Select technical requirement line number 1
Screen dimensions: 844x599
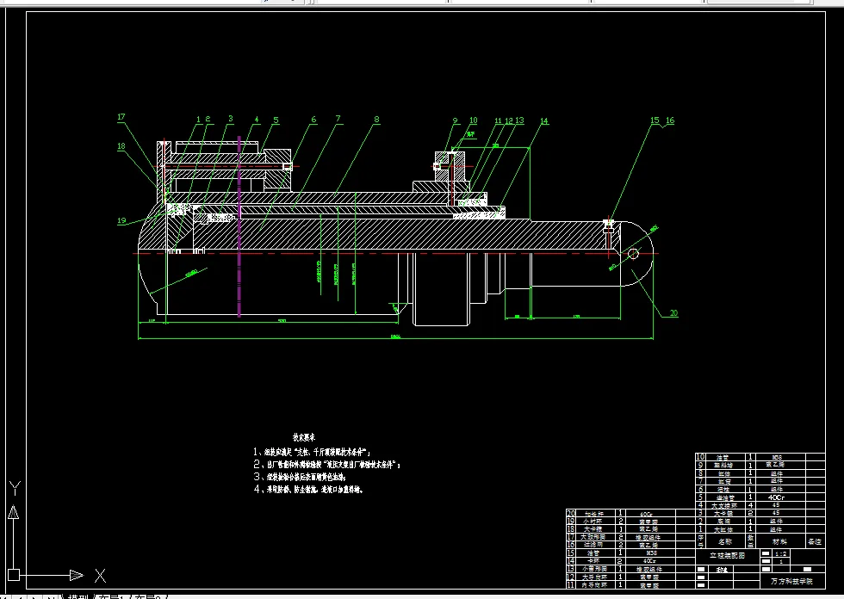pyautogui.click(x=312, y=452)
